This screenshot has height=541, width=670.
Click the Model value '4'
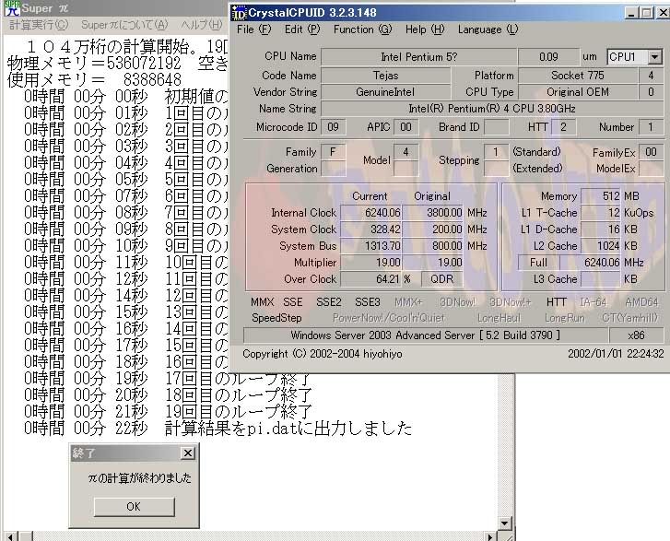406,152
